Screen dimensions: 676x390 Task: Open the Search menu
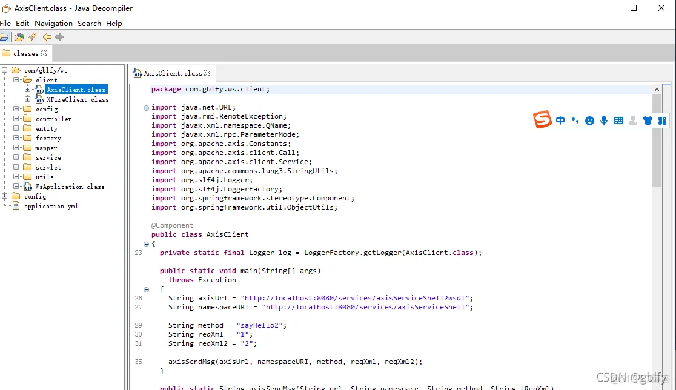(x=89, y=23)
